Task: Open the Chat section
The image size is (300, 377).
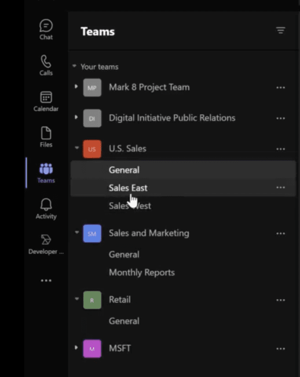Action: pyautogui.click(x=46, y=29)
